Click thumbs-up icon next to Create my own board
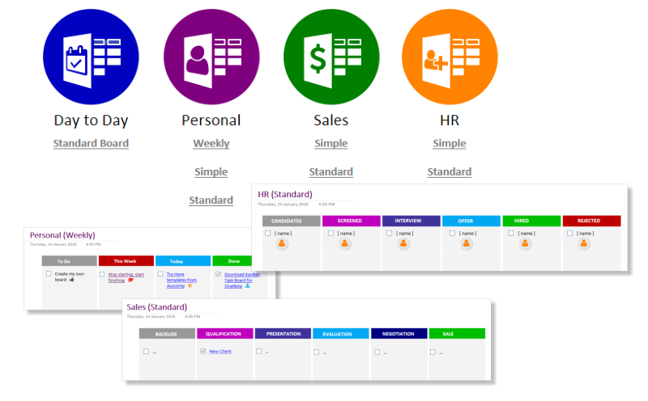This screenshot has height=401, width=648. 71,280
